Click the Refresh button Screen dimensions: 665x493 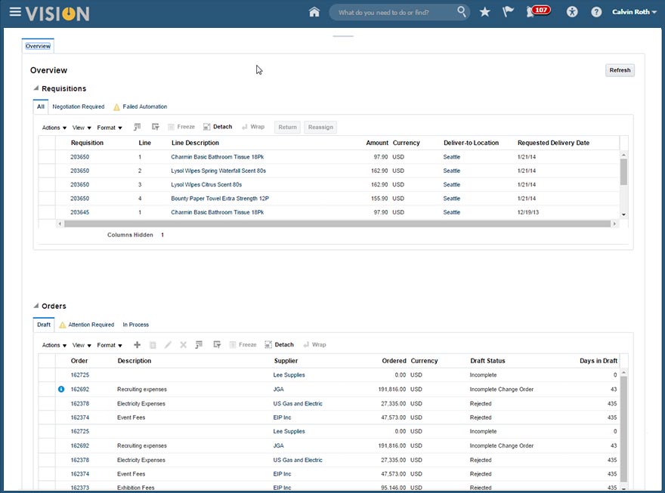620,70
